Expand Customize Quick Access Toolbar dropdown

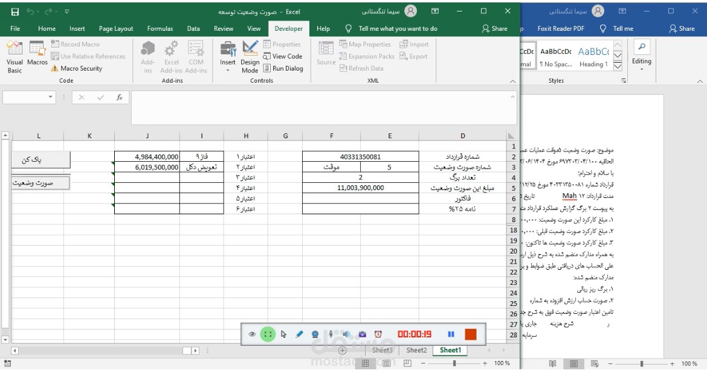tap(67, 11)
